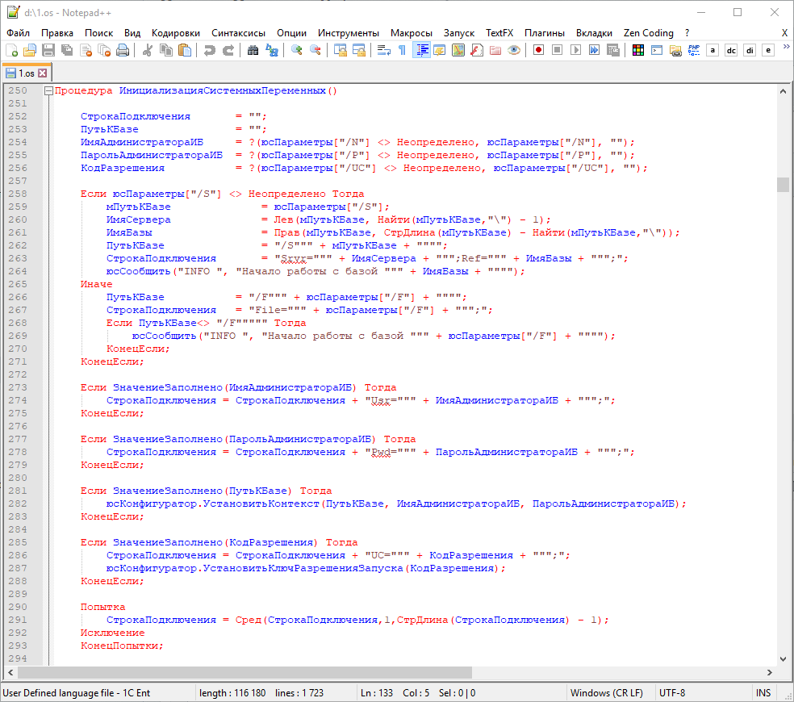Start macro recording with the red record button
Screen dimensions: 794x702
click(538, 50)
